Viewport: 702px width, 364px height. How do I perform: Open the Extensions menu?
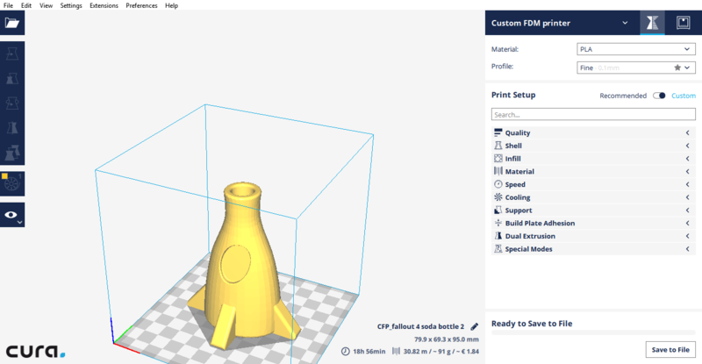pyautogui.click(x=104, y=5)
